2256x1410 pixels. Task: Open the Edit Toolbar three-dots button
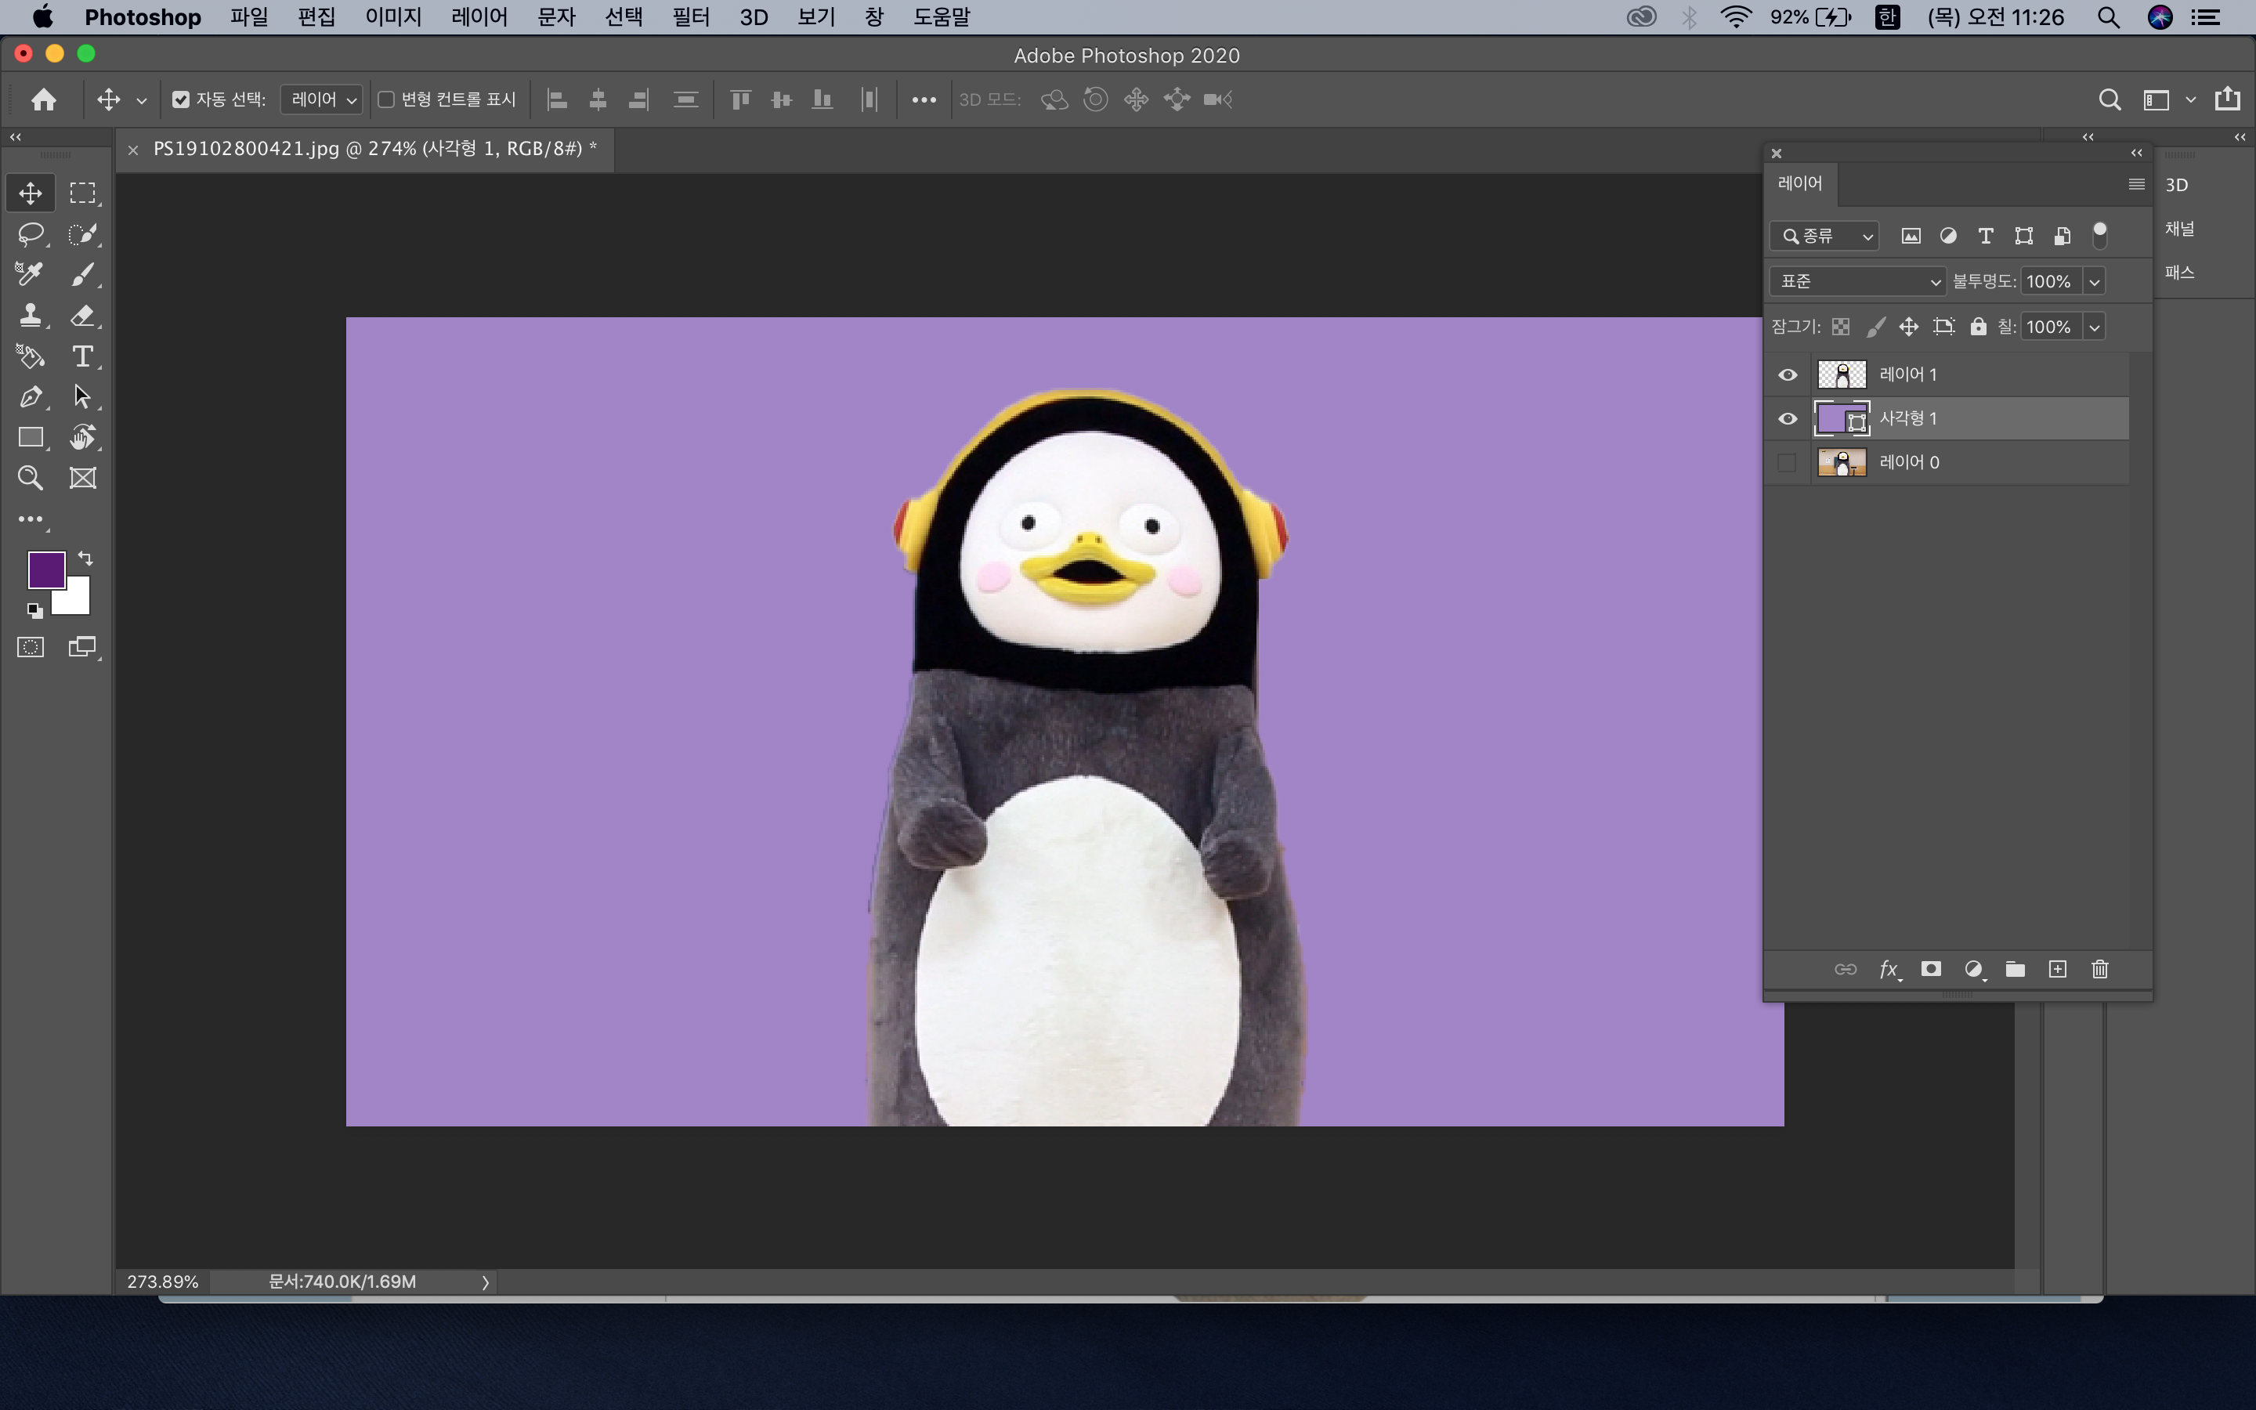click(30, 519)
